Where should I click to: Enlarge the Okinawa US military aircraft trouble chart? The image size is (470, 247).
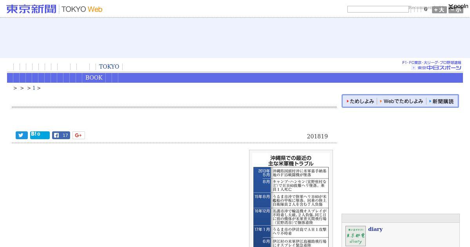coord(291,199)
